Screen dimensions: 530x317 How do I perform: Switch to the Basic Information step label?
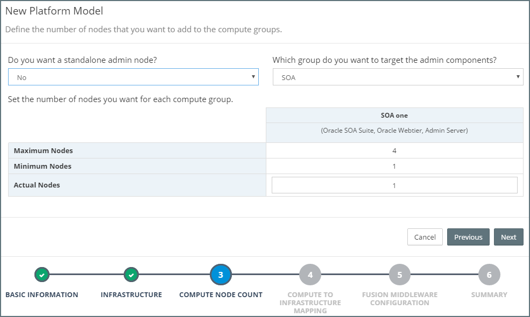pos(42,294)
